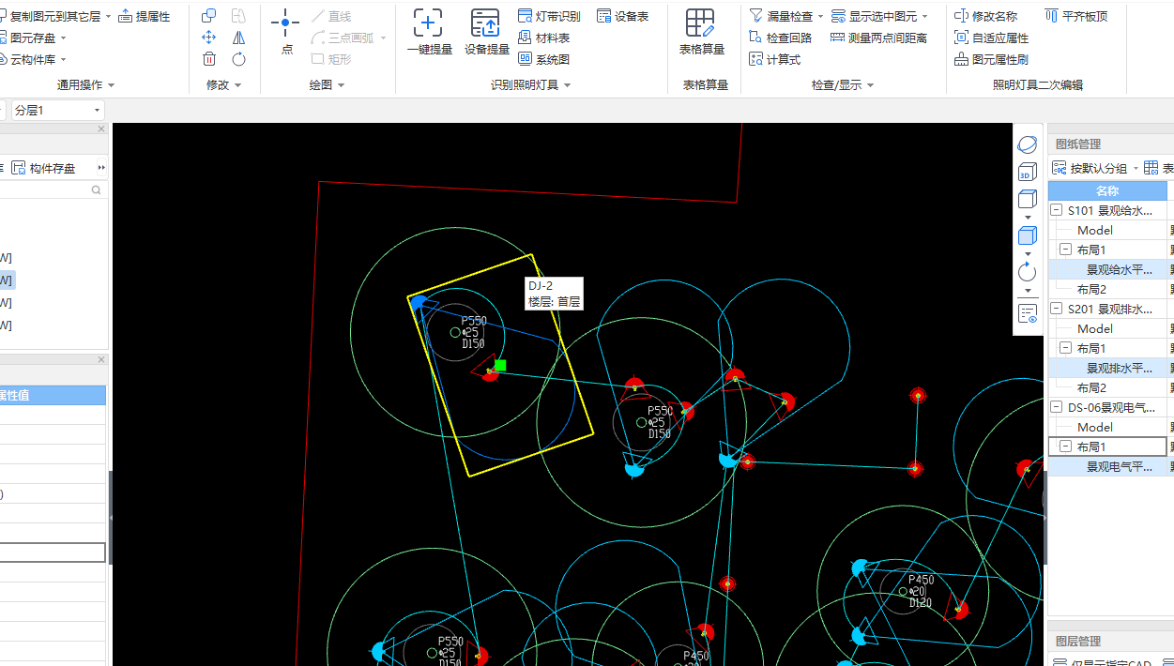Select the 景观电气平… drawing row
1174x666 pixels.
click(x=1107, y=467)
